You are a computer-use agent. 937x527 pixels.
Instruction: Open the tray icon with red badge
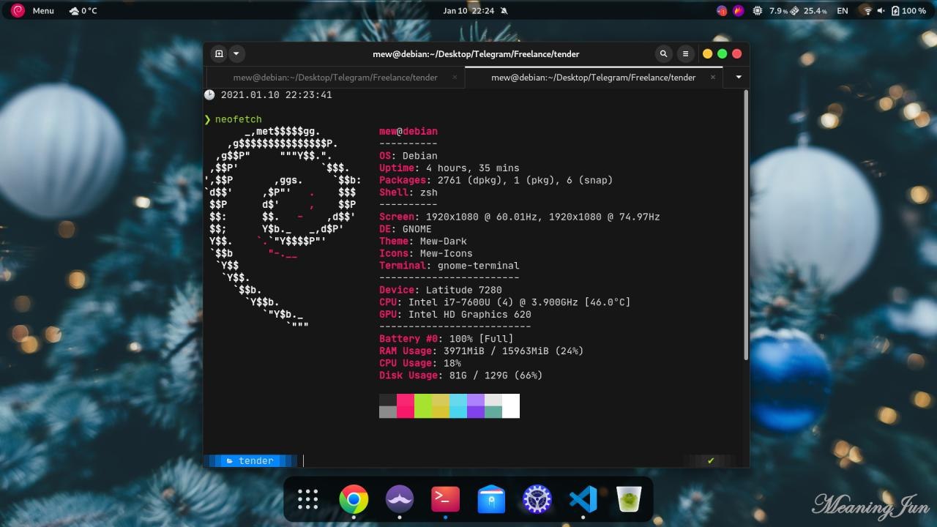point(722,11)
